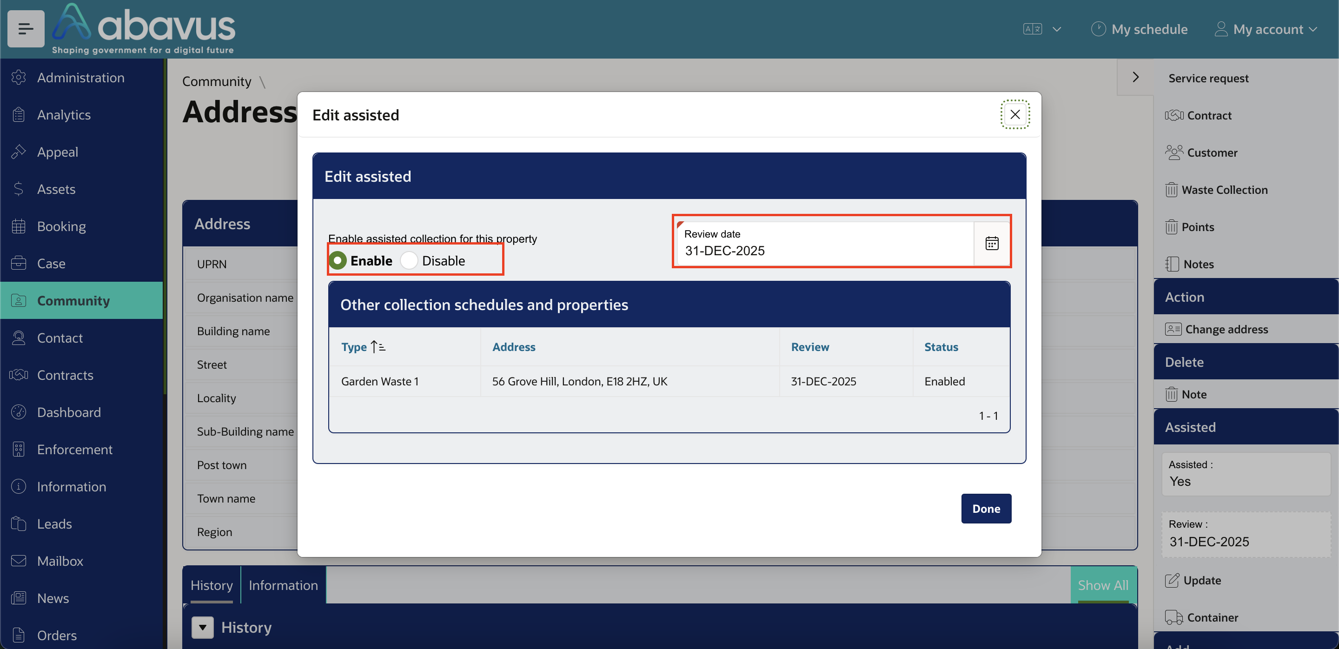The height and width of the screenshot is (649, 1339).
Task: Click the Dashboard gauge icon
Action: pyautogui.click(x=19, y=412)
